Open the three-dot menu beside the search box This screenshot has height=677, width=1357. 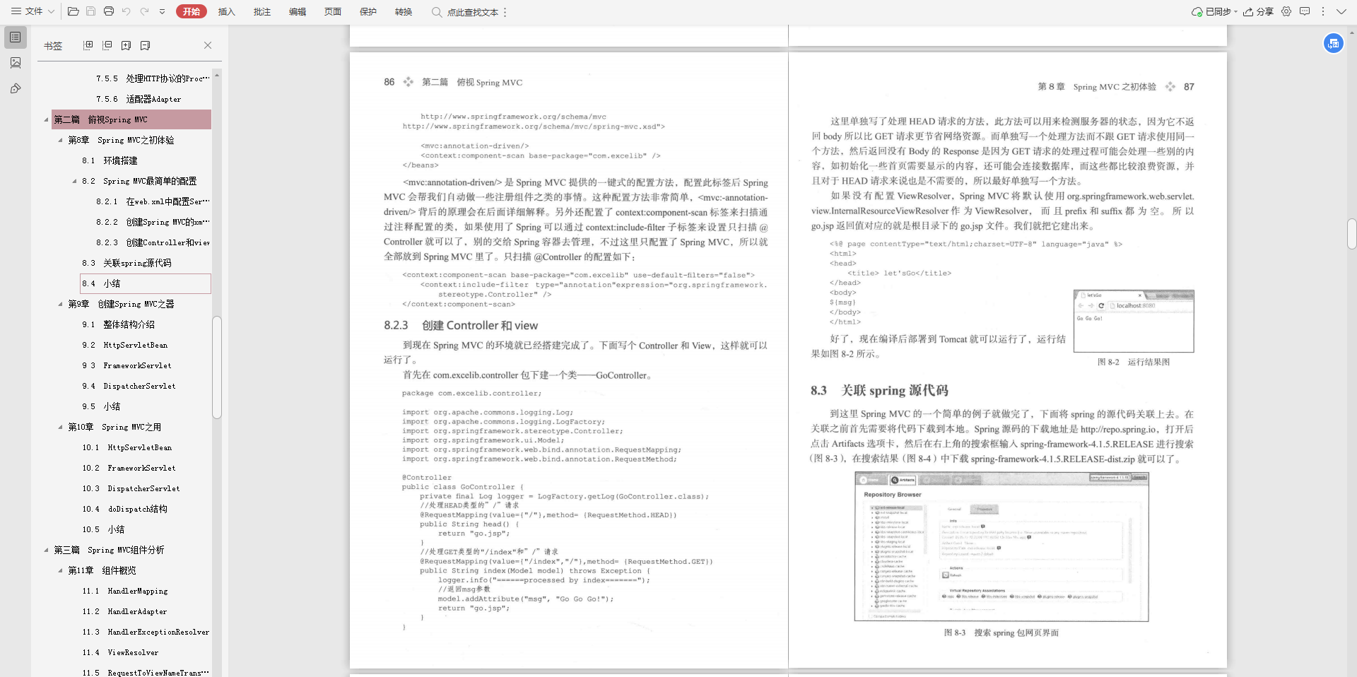(x=505, y=12)
